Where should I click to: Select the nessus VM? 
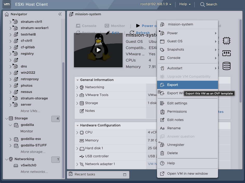[26, 92]
